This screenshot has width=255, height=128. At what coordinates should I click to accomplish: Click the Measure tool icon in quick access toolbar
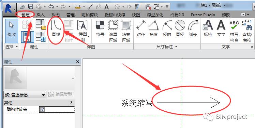[x=78, y=7]
